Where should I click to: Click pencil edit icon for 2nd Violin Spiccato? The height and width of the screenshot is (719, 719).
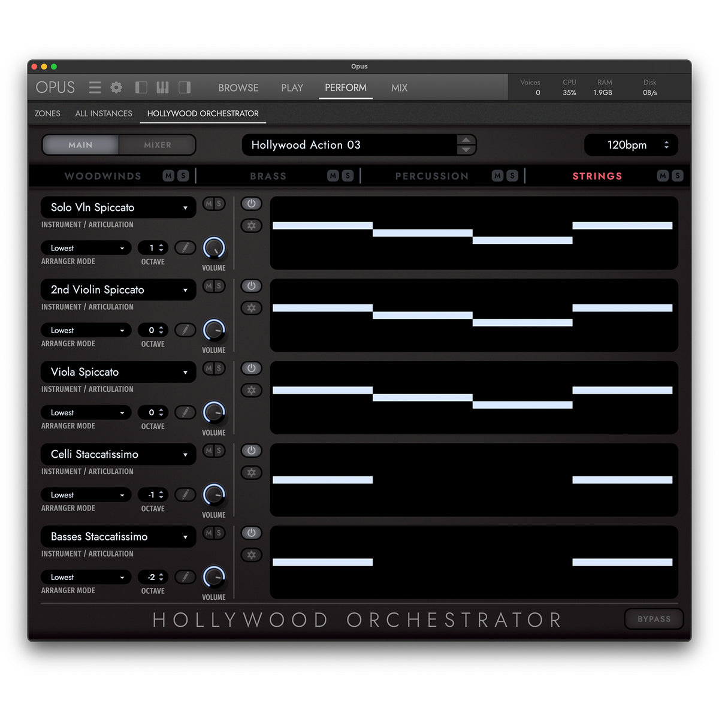(185, 330)
